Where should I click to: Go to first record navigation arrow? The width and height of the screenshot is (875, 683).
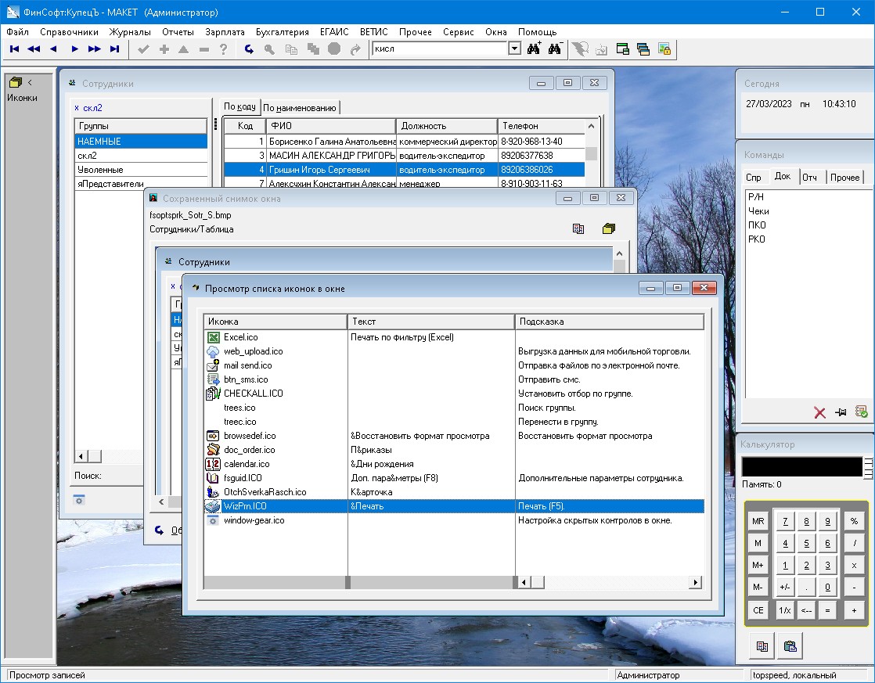(x=14, y=49)
